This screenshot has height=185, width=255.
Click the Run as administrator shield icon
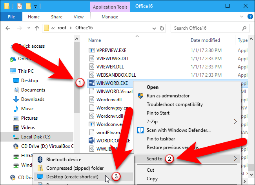click(140, 96)
